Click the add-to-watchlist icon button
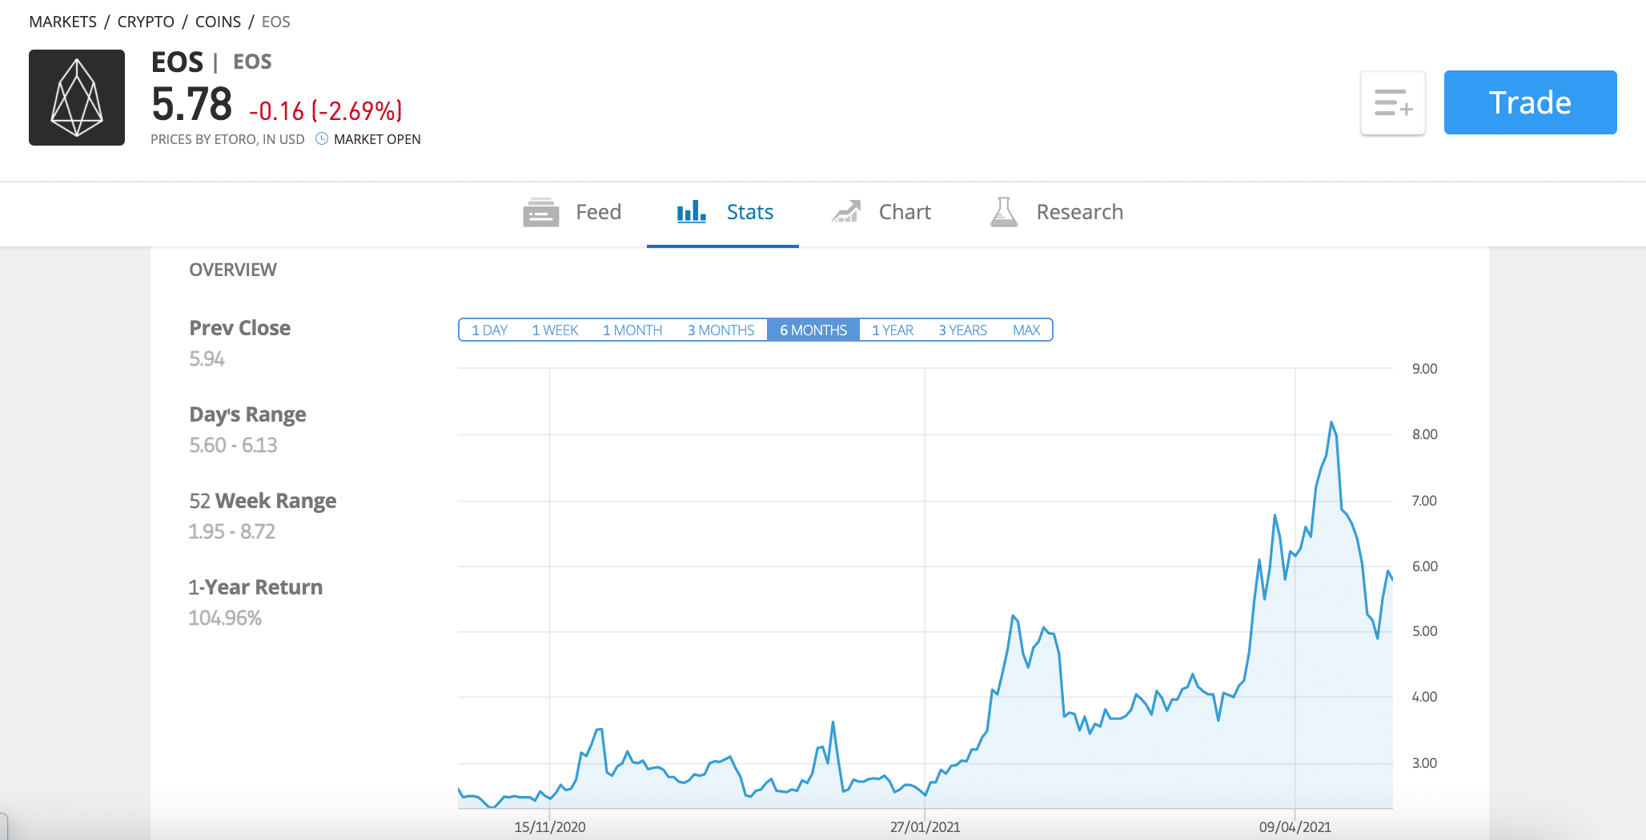Viewport: 1646px width, 840px height. (1393, 102)
